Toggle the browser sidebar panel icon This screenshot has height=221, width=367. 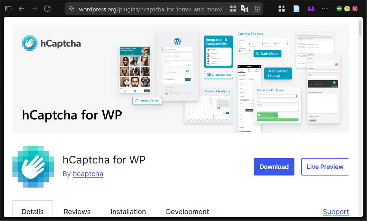click(x=8, y=9)
